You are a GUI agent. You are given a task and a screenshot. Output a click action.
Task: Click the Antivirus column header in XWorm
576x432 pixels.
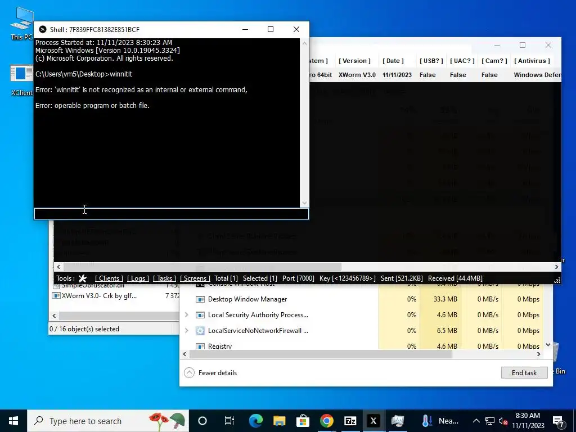point(532,61)
